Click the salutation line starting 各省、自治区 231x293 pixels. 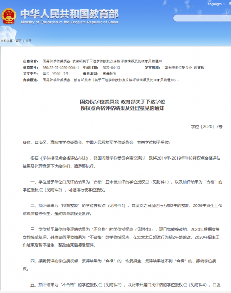[x=97, y=143]
